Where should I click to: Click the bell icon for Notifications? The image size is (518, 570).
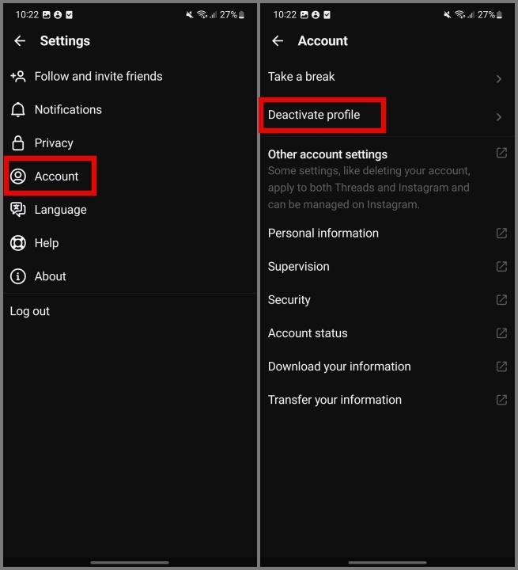(x=18, y=109)
